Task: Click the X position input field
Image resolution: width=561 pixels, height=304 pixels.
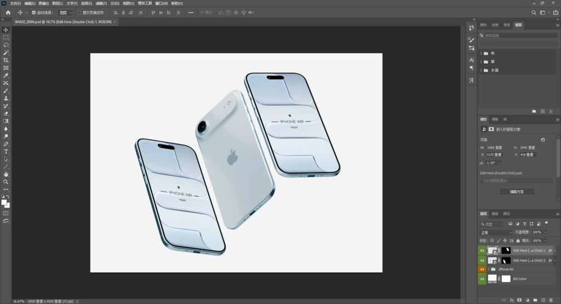Action: 494,155
